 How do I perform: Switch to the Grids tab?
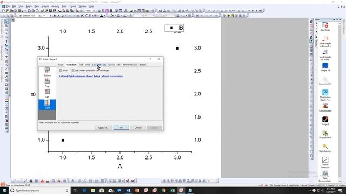[88, 65]
